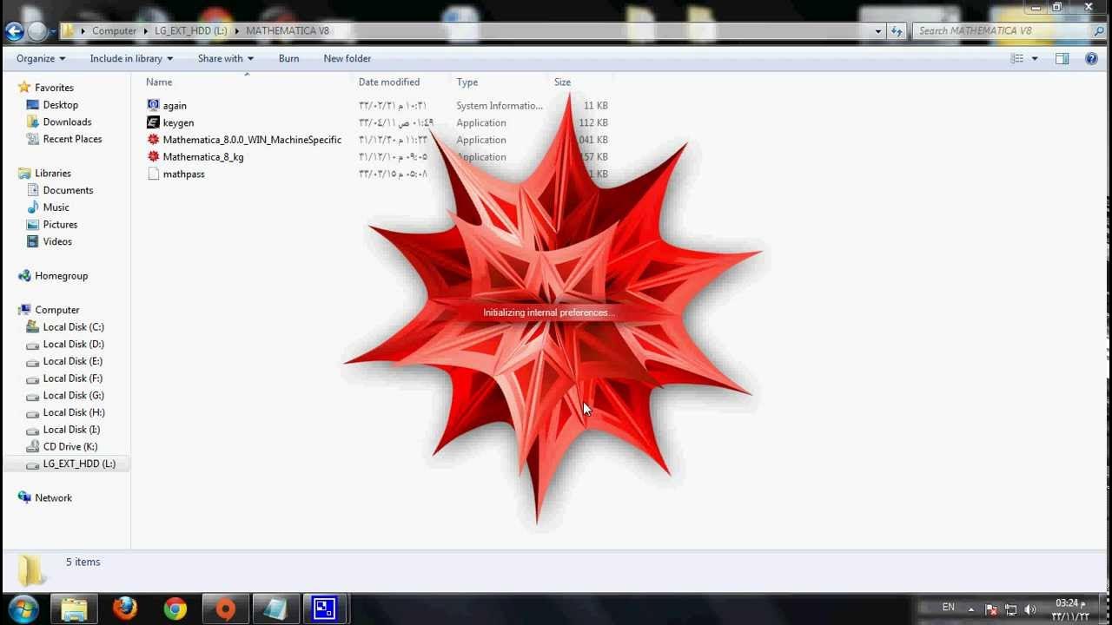Click the Back navigation arrow

coord(14,31)
